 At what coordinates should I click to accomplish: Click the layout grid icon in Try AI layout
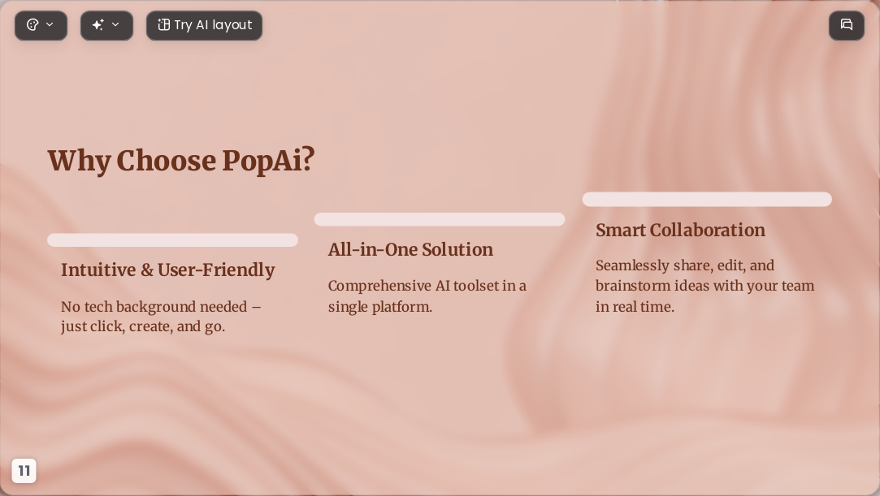pos(163,24)
